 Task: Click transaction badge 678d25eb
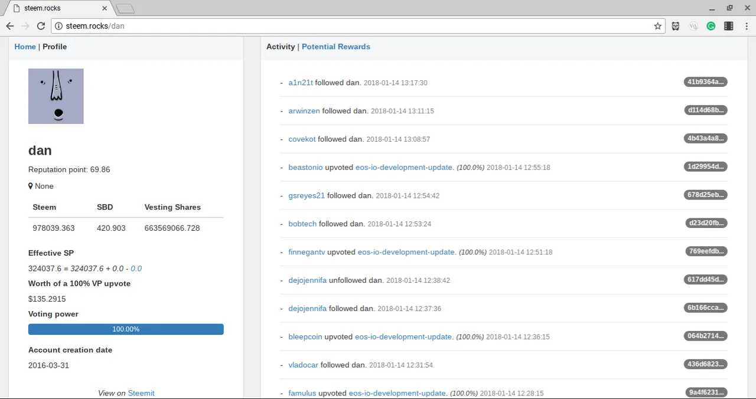[706, 195]
